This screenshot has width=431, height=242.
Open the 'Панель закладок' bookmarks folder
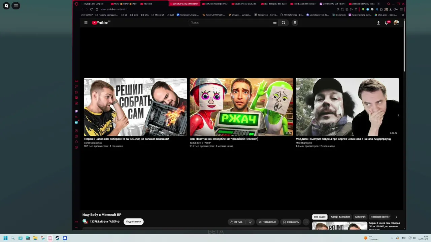click(x=106, y=15)
